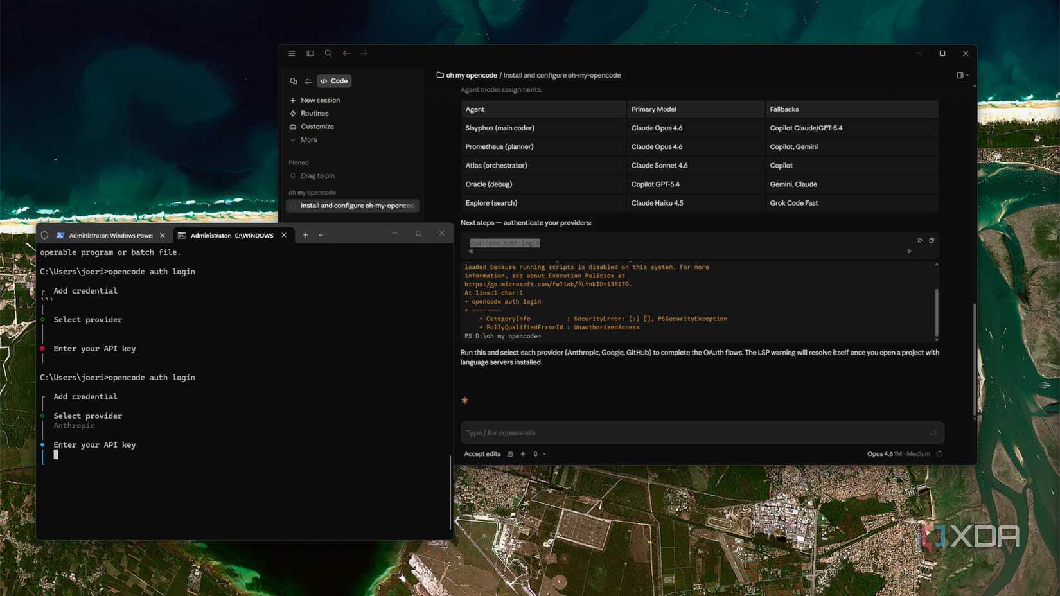The image size is (1060, 596).
Task: Open the microphone options dropdown arrow
Action: pos(544,454)
